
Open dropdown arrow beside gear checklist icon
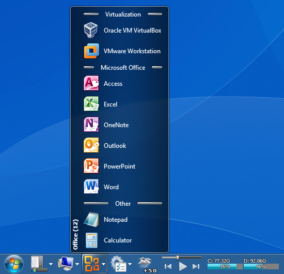130,264
